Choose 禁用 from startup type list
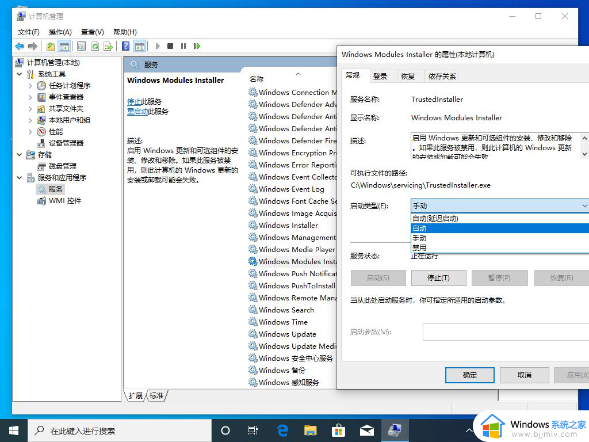 [500, 247]
